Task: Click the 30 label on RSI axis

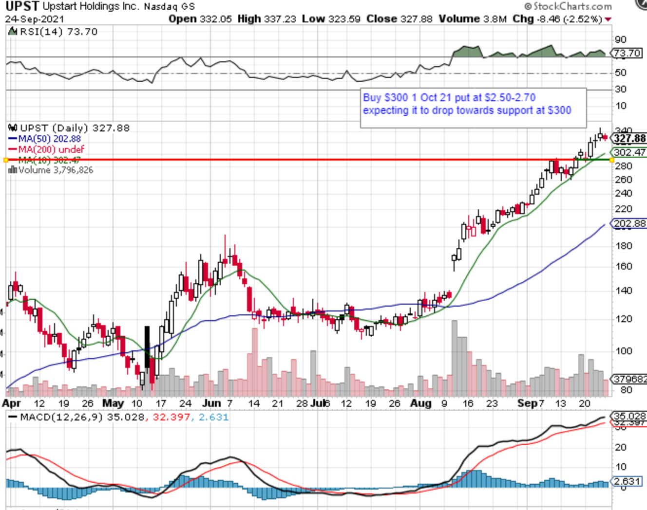Action: [621, 89]
